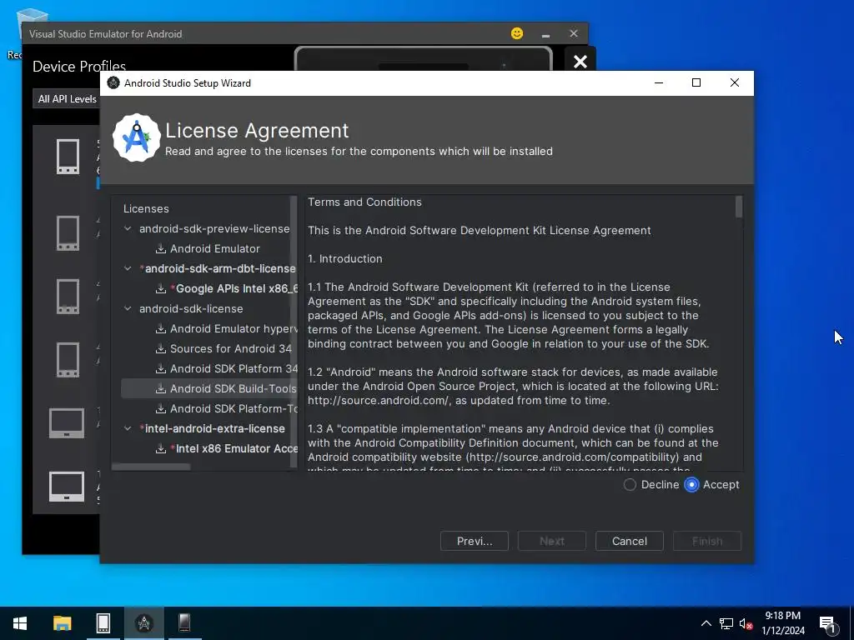
Task: Collapse the android-sdk-license node
Action: tap(128, 308)
